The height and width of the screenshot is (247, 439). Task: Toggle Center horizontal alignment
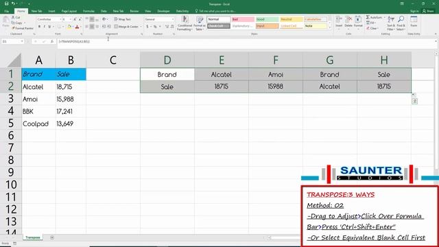coord(92,27)
